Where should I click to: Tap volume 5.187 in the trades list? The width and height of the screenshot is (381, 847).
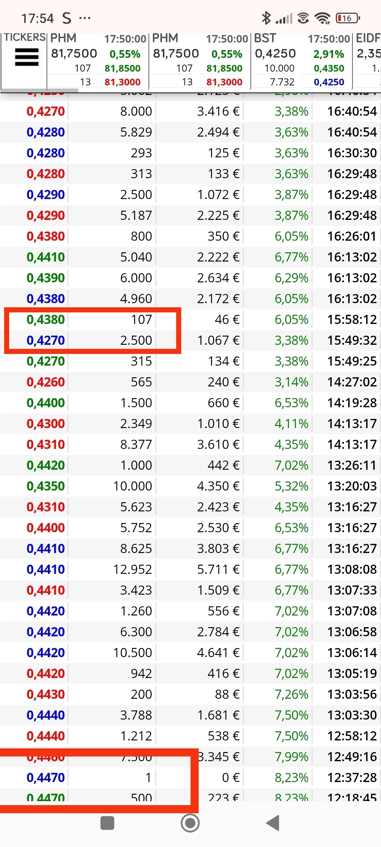136,215
